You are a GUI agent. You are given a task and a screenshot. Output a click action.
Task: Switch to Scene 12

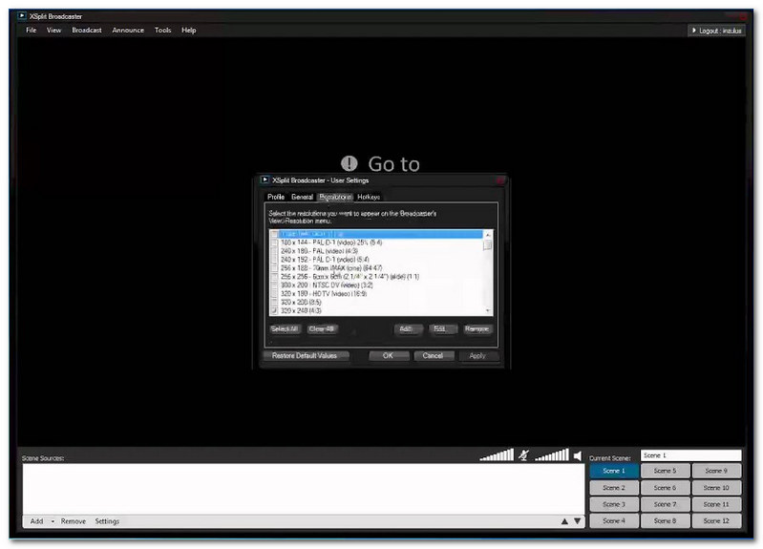(717, 520)
